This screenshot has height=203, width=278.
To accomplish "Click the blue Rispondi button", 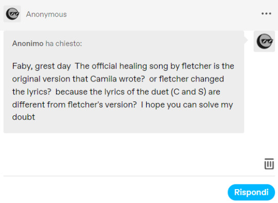I will pos(251,192).
